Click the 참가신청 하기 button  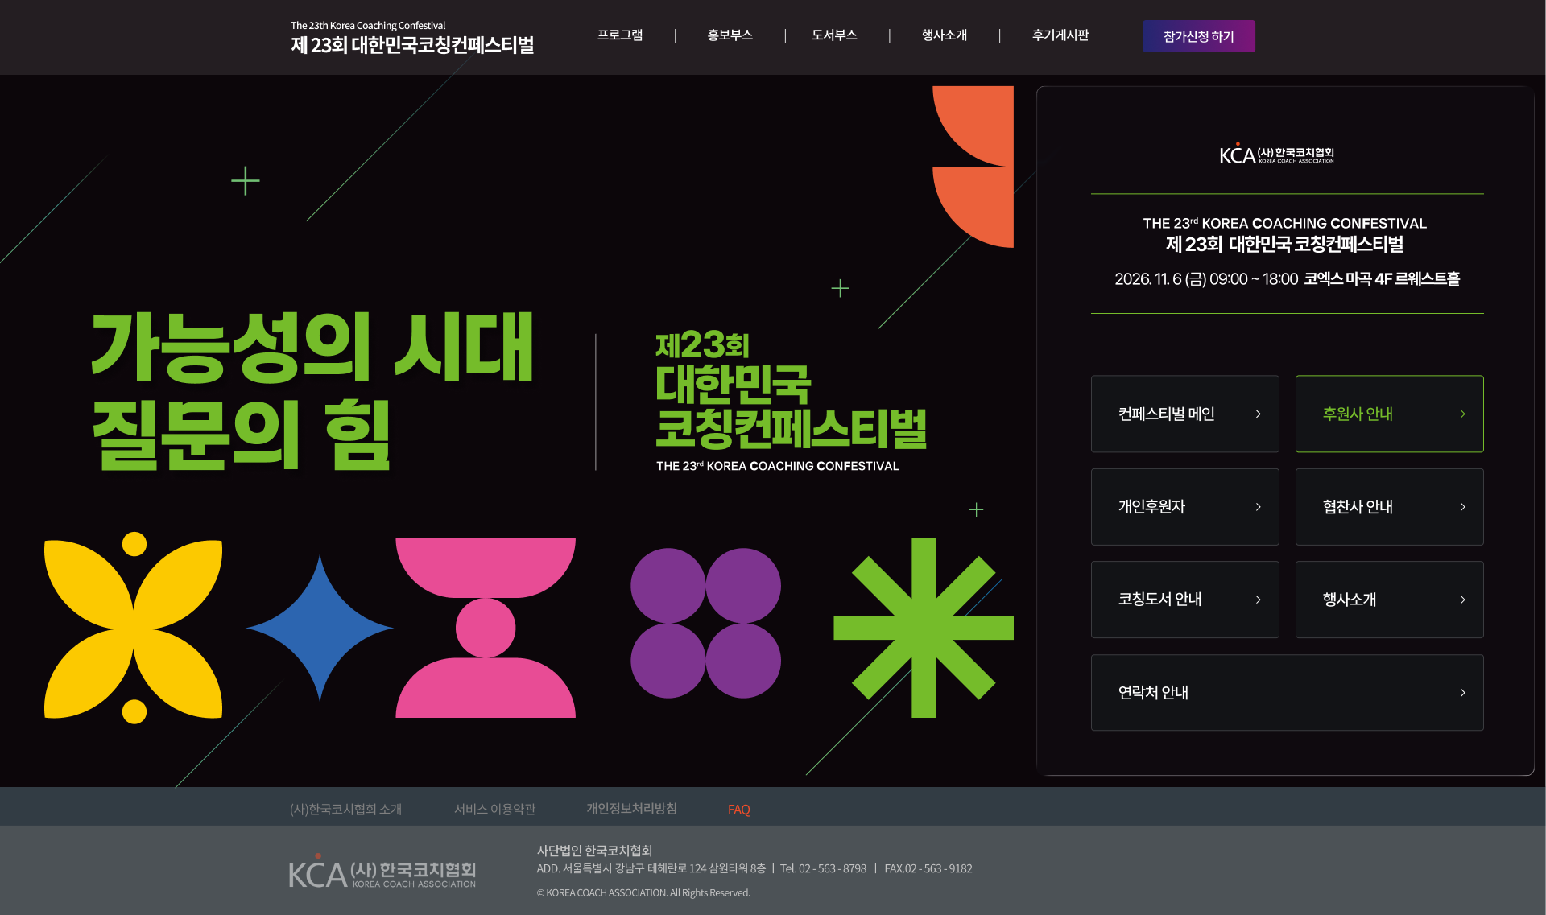(1198, 36)
